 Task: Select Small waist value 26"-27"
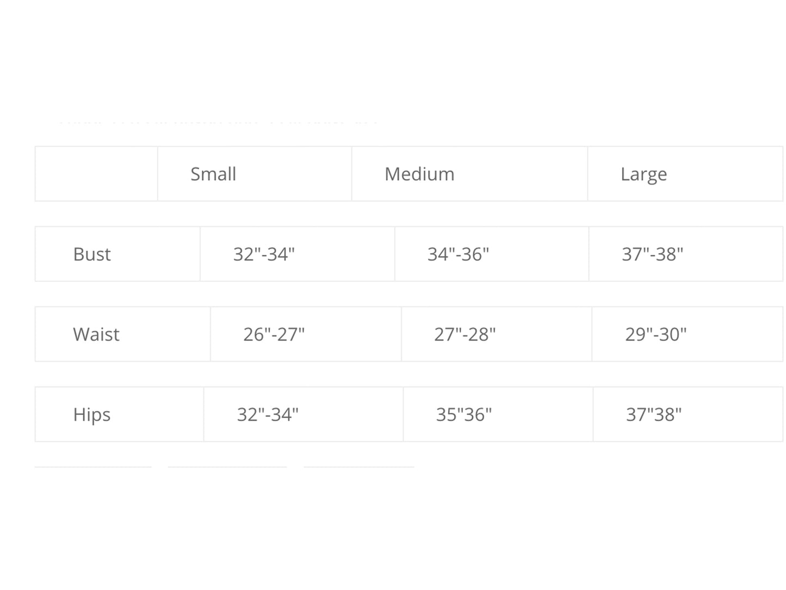[x=274, y=334]
